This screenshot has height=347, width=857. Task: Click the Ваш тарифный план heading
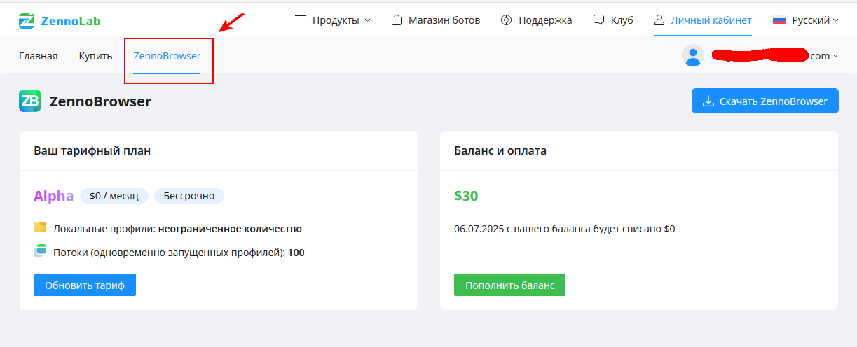[92, 150]
